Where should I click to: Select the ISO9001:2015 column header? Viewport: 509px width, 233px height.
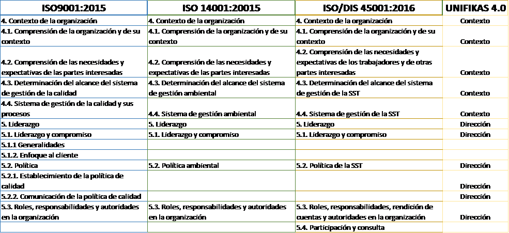click(74, 8)
